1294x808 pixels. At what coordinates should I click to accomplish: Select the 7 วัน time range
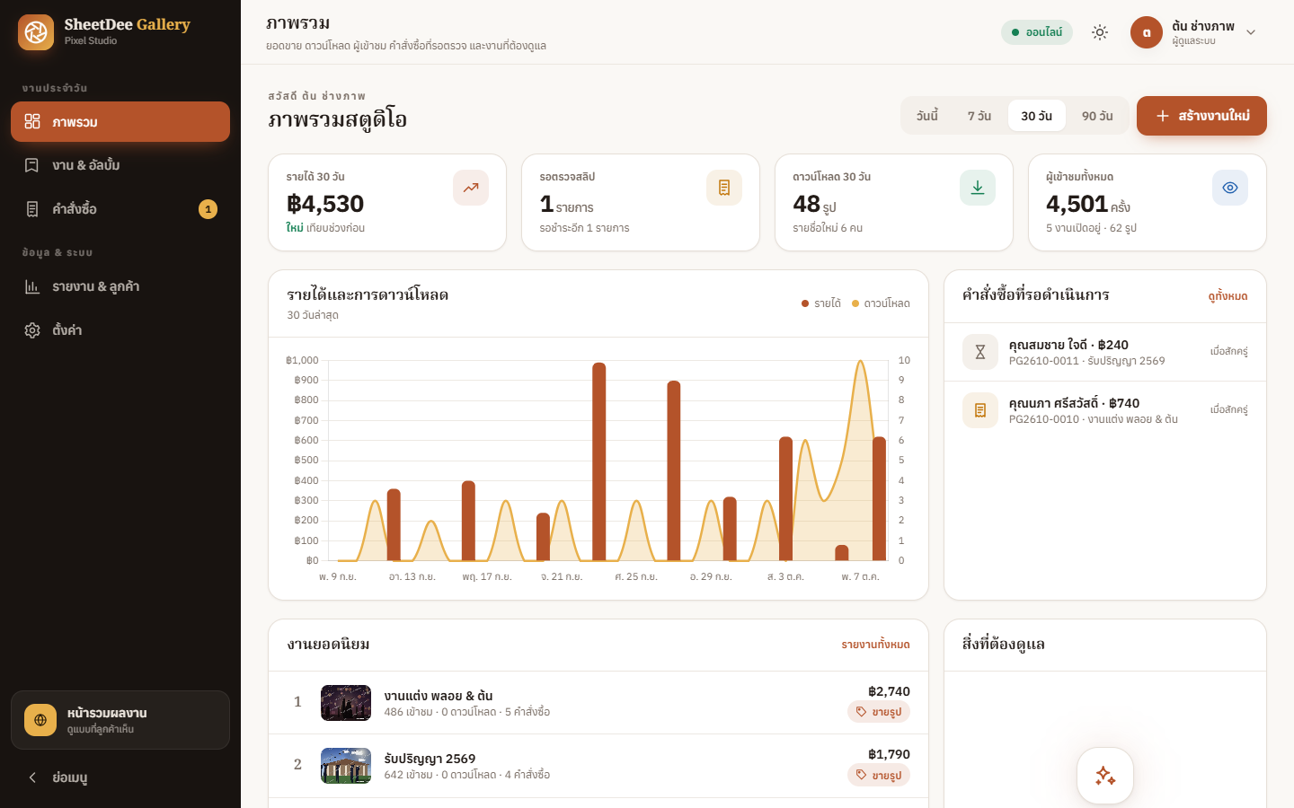979,116
